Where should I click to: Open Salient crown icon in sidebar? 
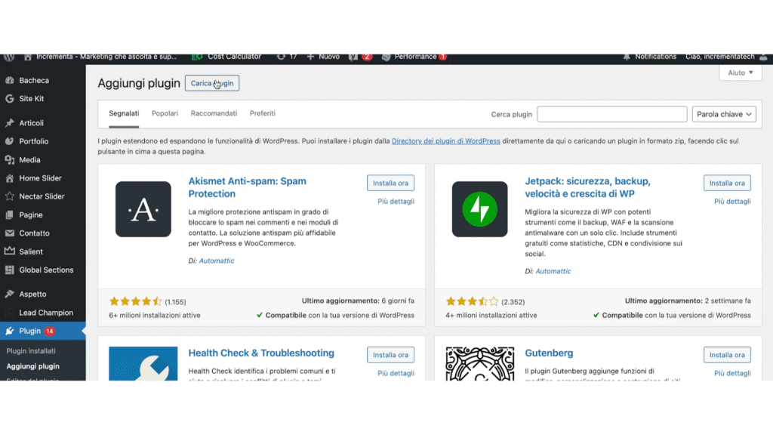pyautogui.click(x=9, y=251)
